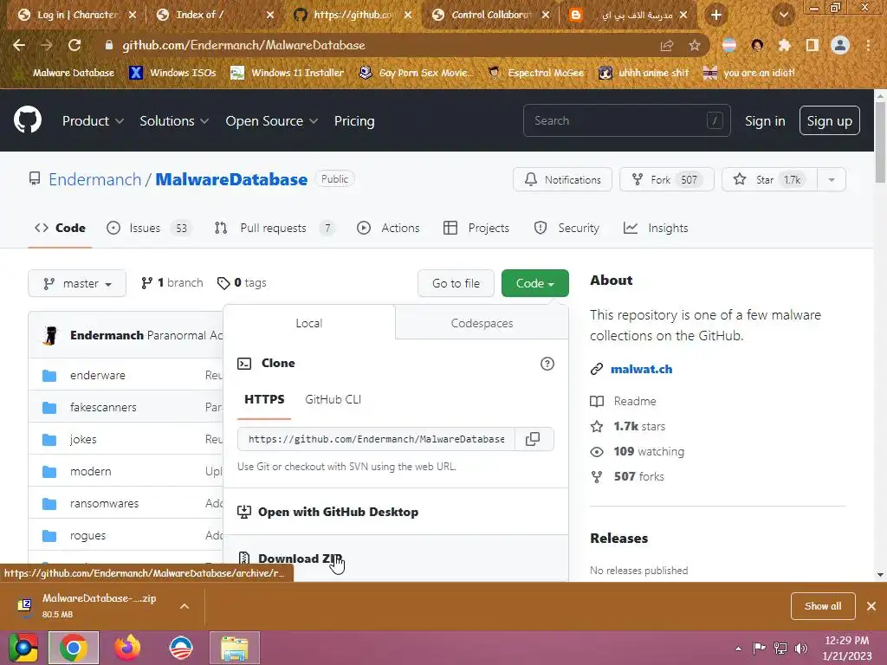Click the browser back arrow

point(19,45)
